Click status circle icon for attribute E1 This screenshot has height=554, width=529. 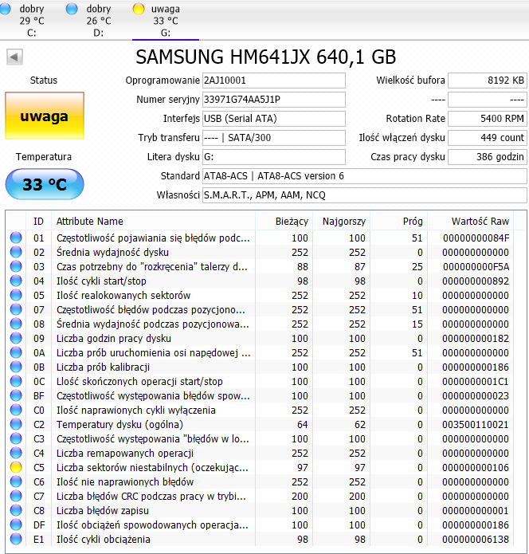click(x=16, y=539)
